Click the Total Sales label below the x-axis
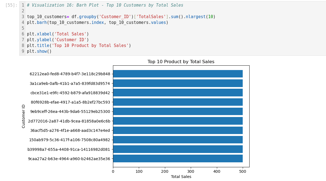326x181 pixels. tap(181, 177)
